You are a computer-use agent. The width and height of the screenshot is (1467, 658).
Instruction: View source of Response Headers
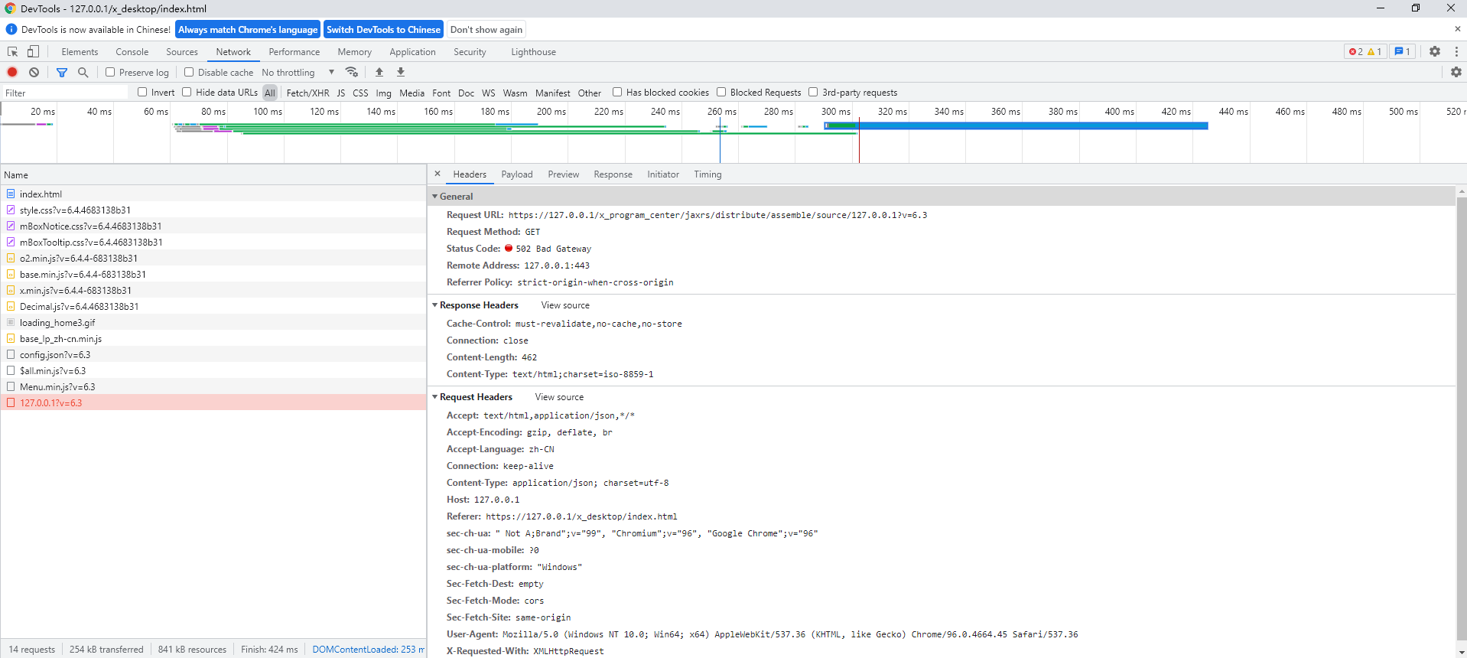pyautogui.click(x=565, y=305)
